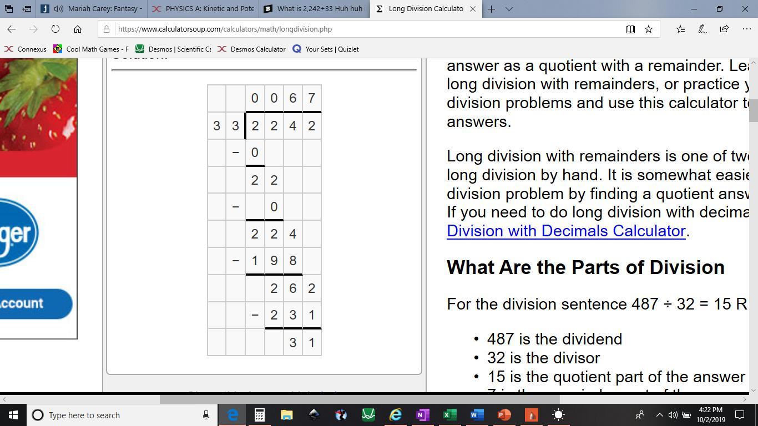Follow the Division with Decimals Calculator link
758x426 pixels.
(566, 231)
